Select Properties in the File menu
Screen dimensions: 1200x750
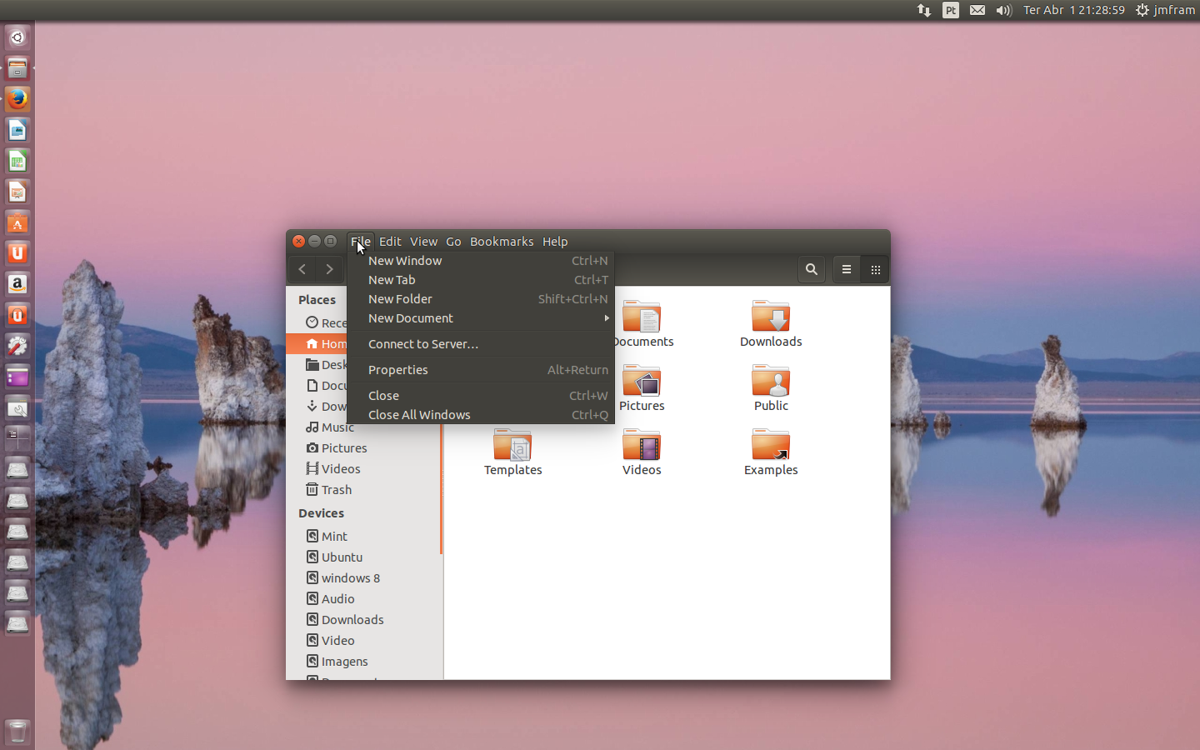(397, 369)
